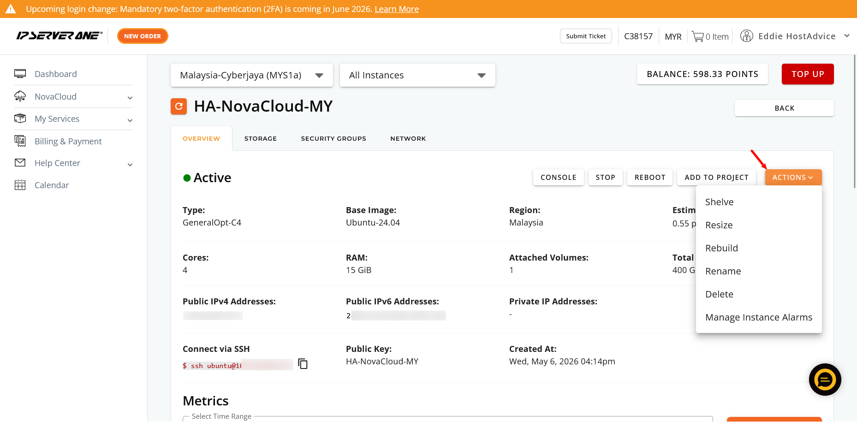Click the page vertical scrollbar
Viewport: 857px width, 422px height.
(855, 122)
